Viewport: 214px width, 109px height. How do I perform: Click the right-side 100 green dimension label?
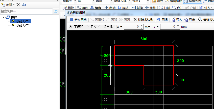pyautogui.click(x=180, y=80)
